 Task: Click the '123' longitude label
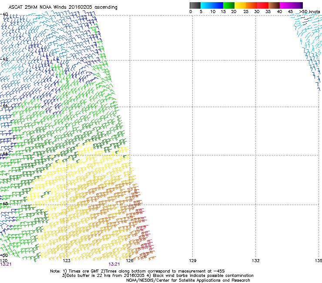tap(67, 261)
